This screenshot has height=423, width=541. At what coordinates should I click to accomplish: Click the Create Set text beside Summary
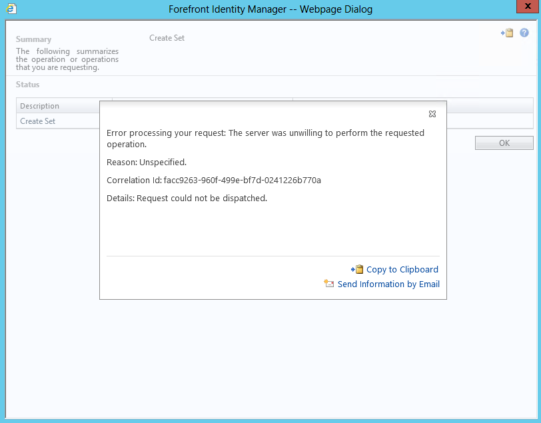click(x=167, y=38)
